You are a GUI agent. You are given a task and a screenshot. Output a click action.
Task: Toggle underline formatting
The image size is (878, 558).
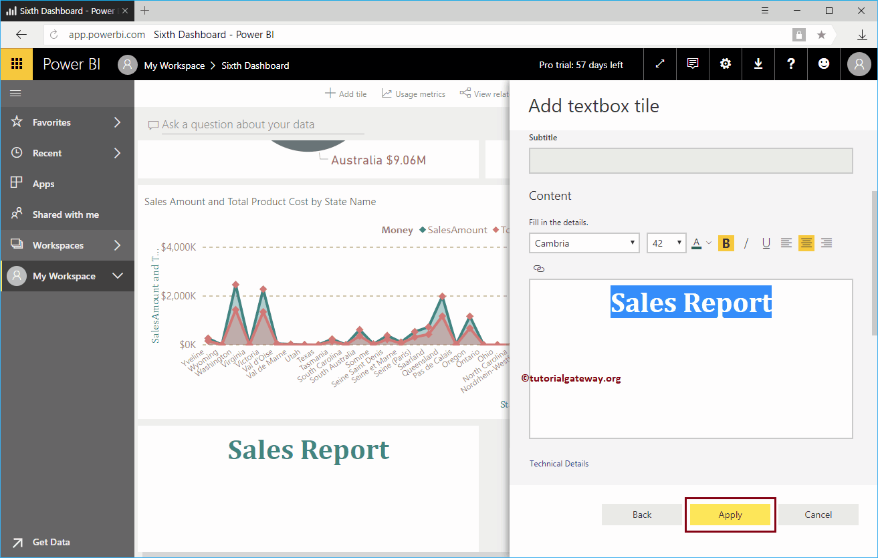click(x=766, y=243)
